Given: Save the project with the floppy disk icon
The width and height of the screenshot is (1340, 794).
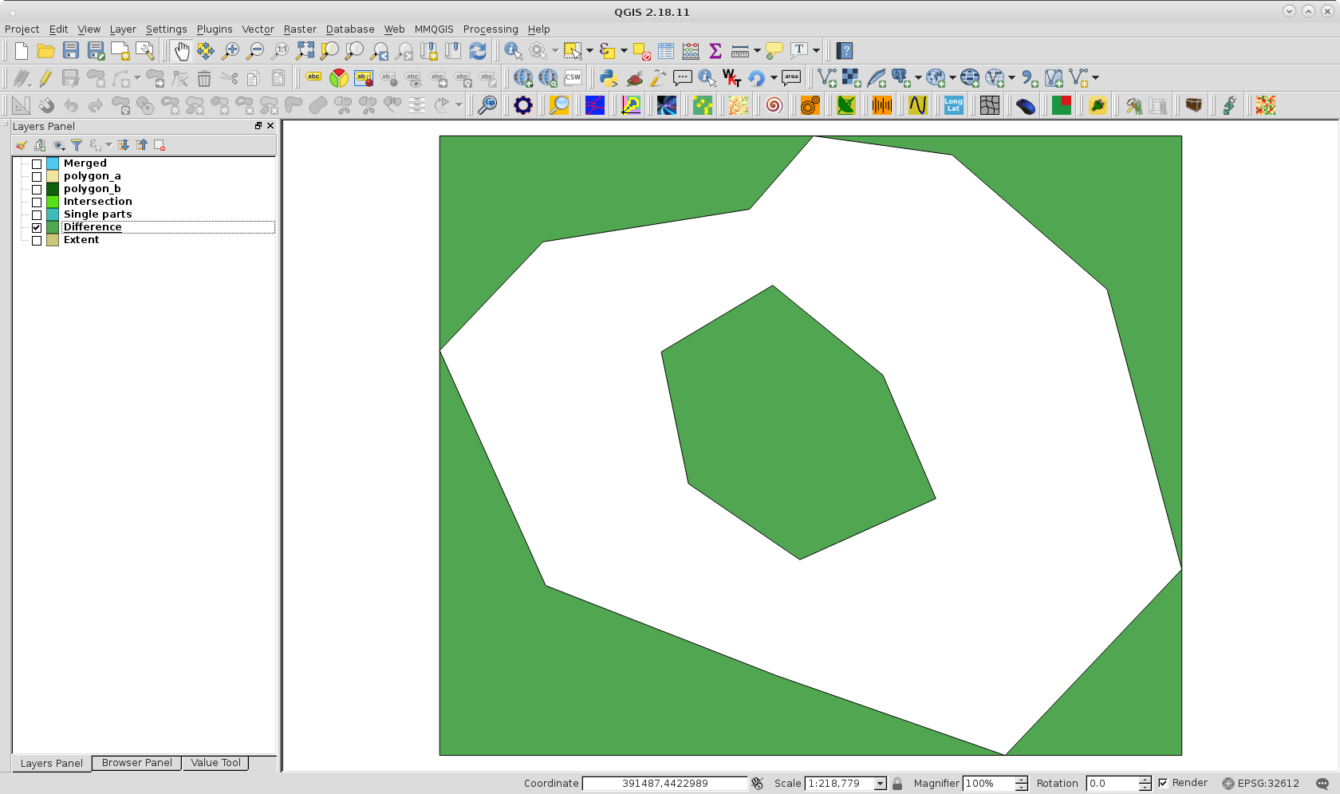Looking at the screenshot, I should click(x=71, y=51).
